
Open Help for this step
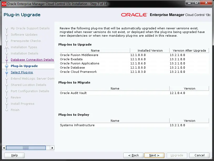14,155
